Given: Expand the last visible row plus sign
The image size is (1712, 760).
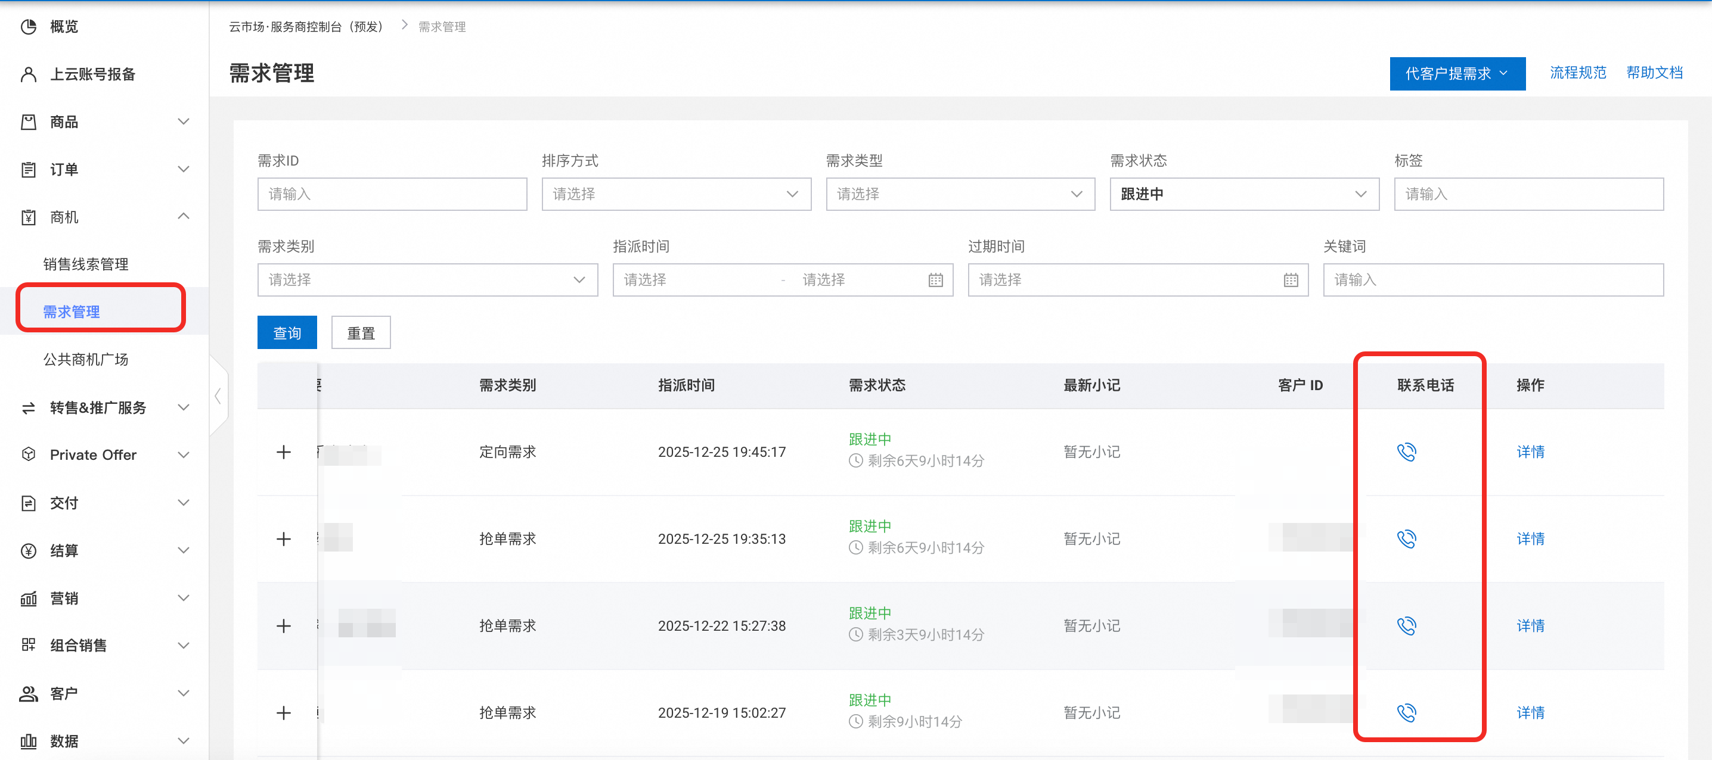Looking at the screenshot, I should click(284, 713).
